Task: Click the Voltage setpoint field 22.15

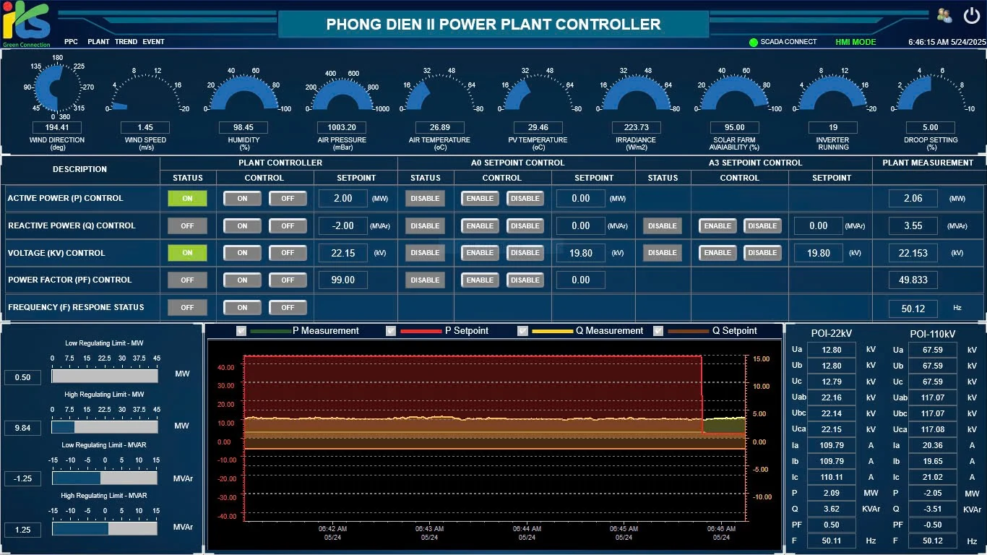Action: coord(343,253)
